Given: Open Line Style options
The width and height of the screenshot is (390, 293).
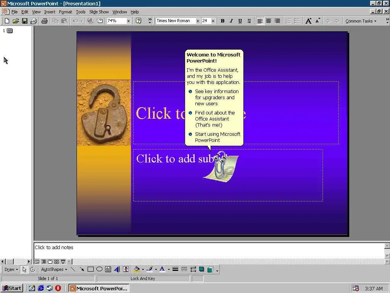Looking at the screenshot, I should [x=175, y=269].
